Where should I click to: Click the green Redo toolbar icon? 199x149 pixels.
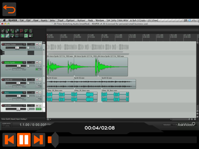26,31
